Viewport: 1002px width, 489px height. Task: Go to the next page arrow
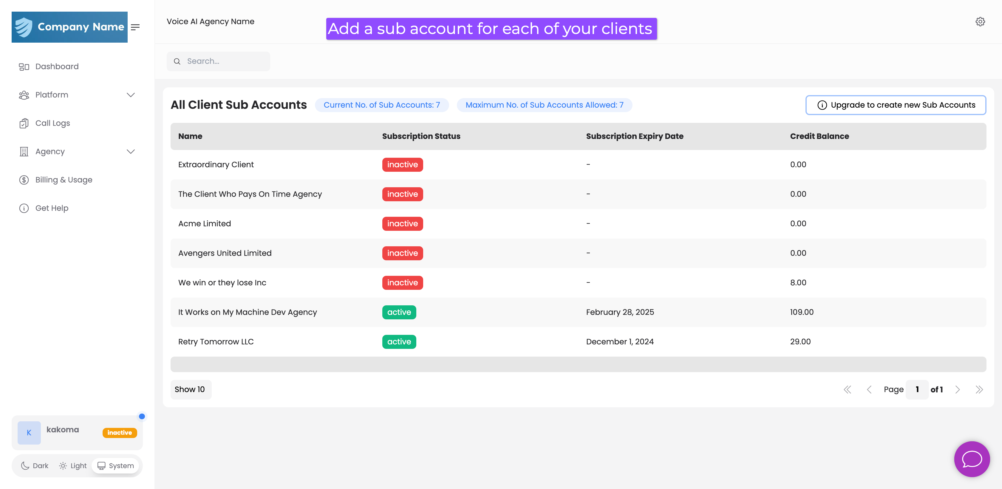click(x=957, y=389)
